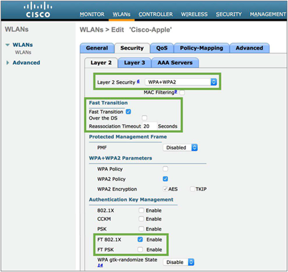Screen dimensions: 288x272
Task: Enable the CCKM checkbox
Action: tap(141, 219)
